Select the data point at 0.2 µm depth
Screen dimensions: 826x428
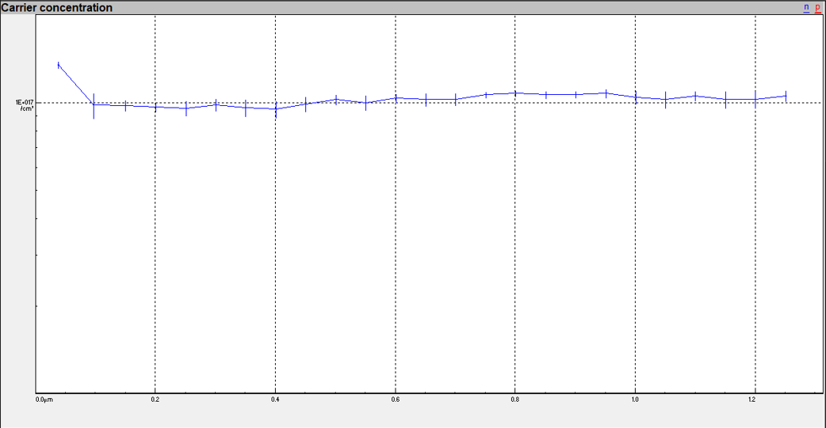pyautogui.click(x=155, y=107)
